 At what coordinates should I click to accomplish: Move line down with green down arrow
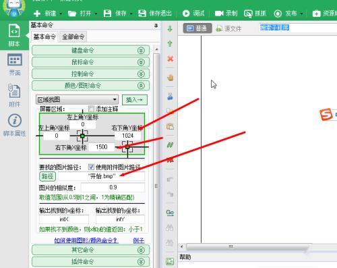coord(170,28)
